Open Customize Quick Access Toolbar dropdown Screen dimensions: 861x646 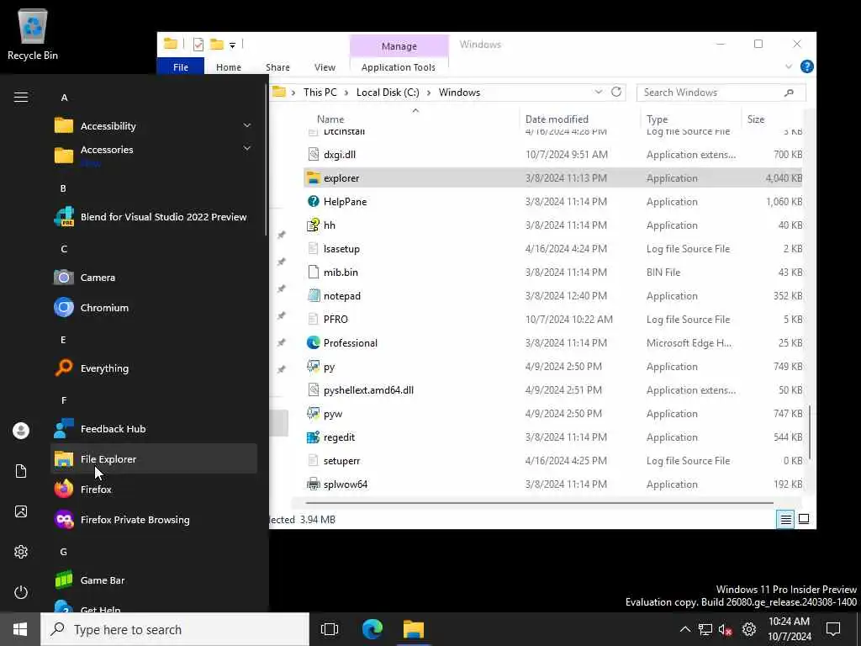coord(232,45)
